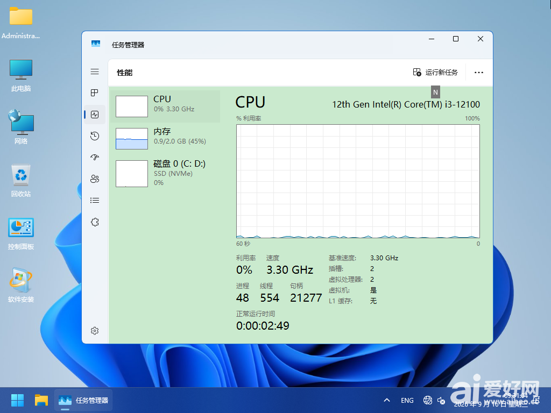551x413 pixels.
Task: Select the 内存 resource entry
Action: pos(165,138)
